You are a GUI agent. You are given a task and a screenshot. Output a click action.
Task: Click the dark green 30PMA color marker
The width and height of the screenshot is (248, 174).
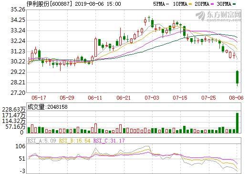(x=234, y=4)
